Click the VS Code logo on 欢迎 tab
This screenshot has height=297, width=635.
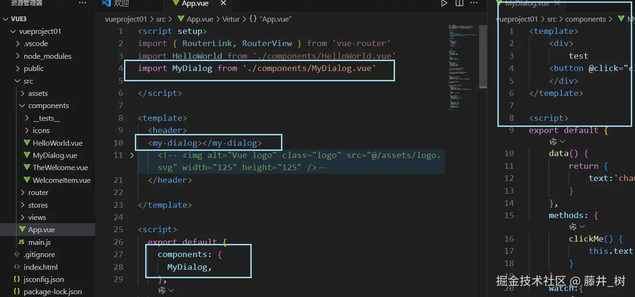pos(106,3)
